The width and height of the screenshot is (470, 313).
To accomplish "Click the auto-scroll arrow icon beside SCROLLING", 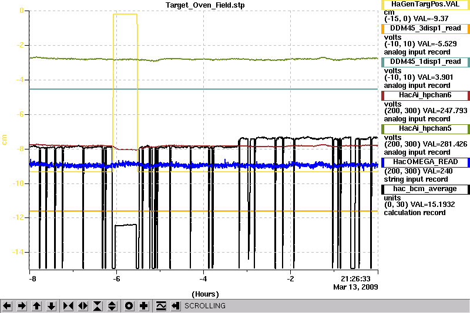I will (175, 306).
